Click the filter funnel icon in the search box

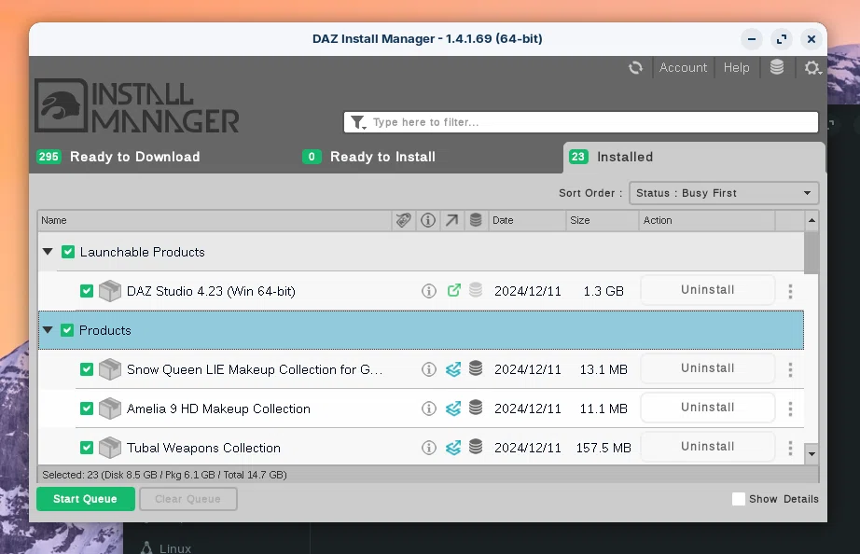click(358, 122)
